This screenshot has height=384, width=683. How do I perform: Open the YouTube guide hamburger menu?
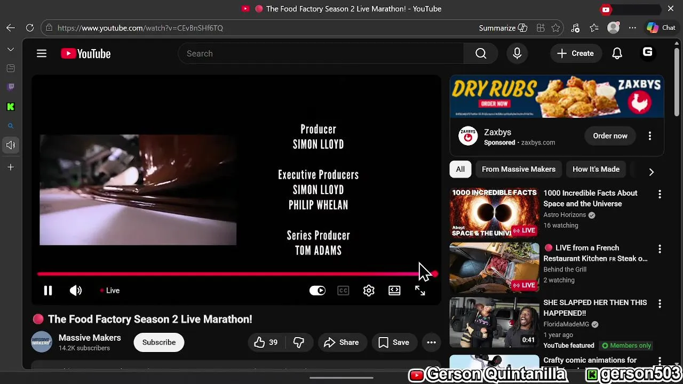coord(42,53)
